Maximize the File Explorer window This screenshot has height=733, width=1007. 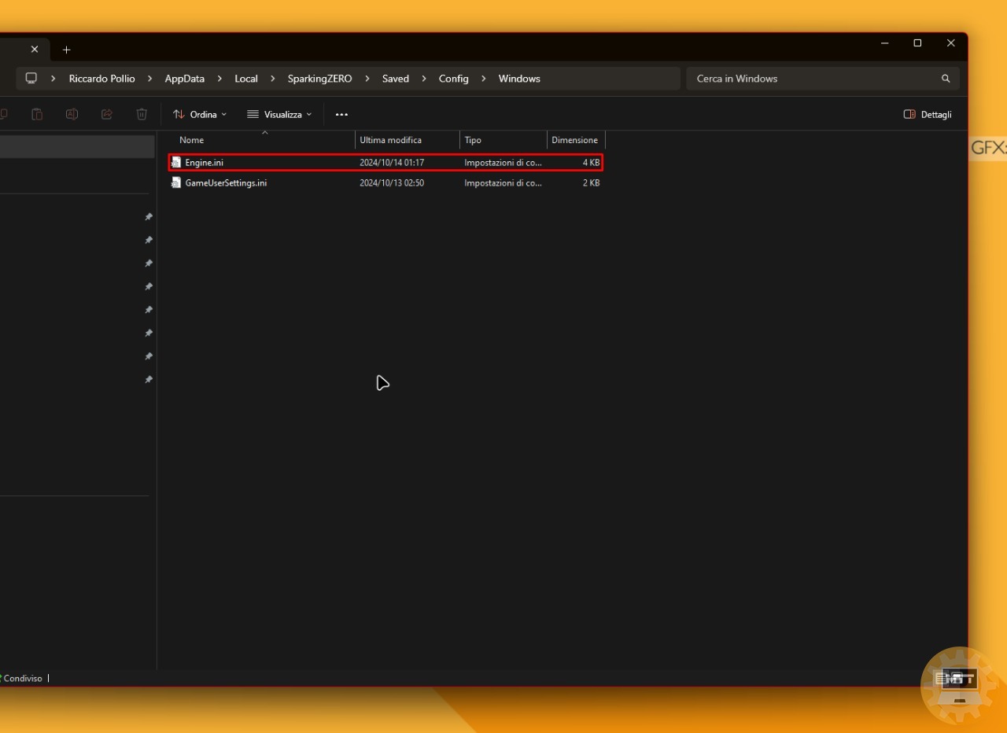[x=917, y=43]
